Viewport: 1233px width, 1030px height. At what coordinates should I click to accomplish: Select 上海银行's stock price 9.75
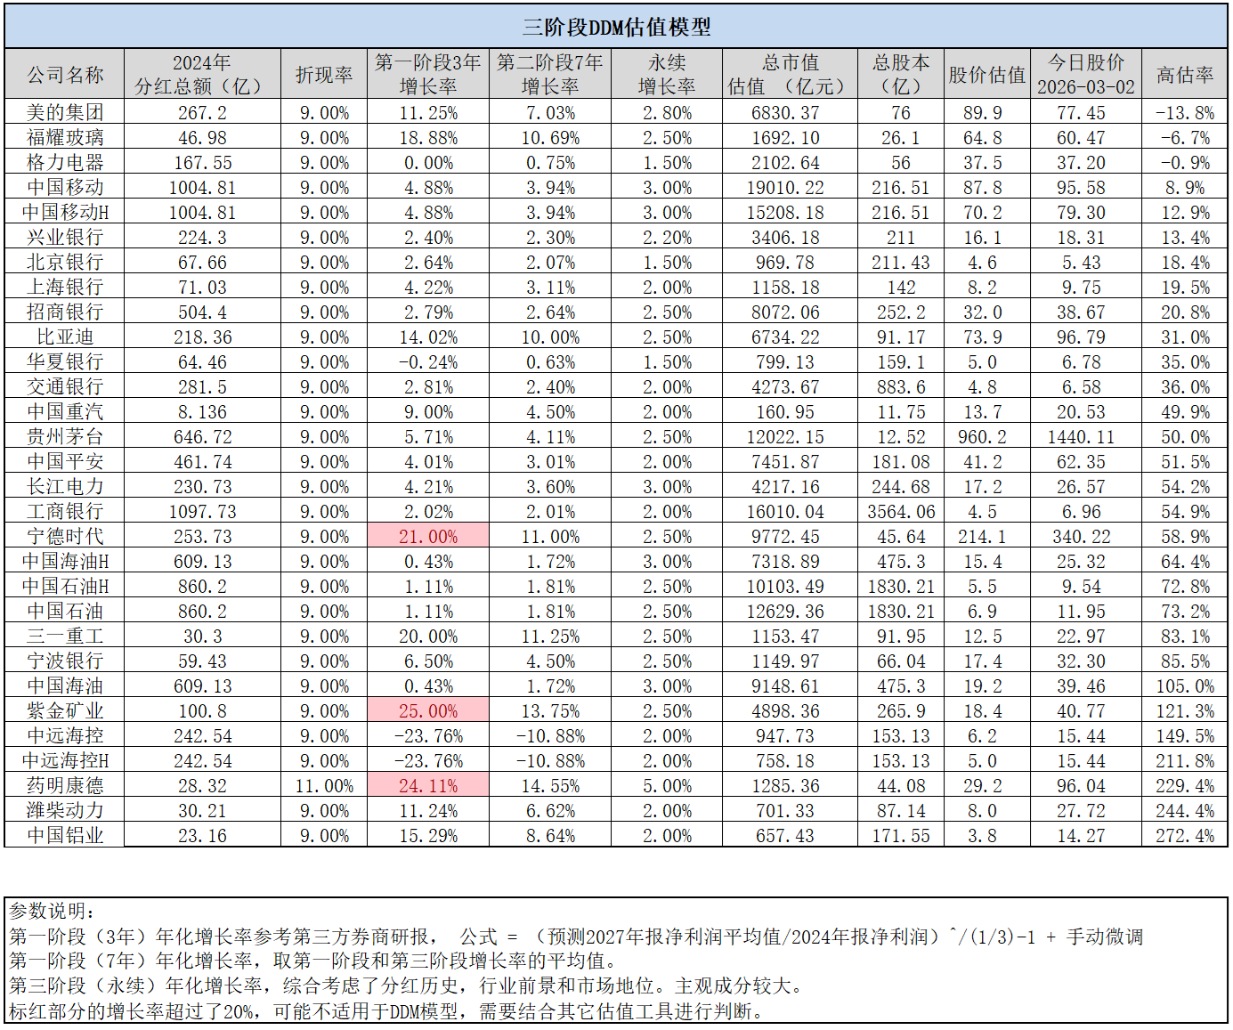point(1086,287)
